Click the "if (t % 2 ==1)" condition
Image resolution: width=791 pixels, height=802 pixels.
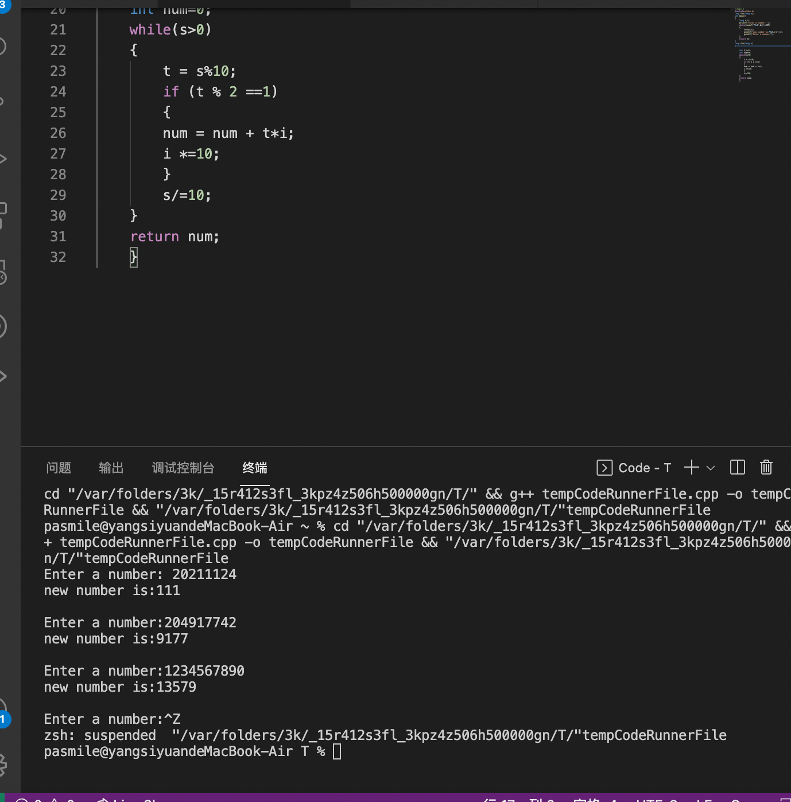pos(220,92)
